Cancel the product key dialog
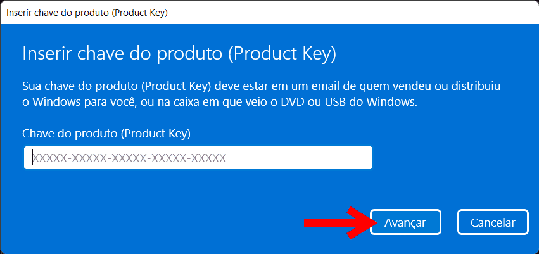Viewport: 539px width, 254px height. click(x=493, y=222)
